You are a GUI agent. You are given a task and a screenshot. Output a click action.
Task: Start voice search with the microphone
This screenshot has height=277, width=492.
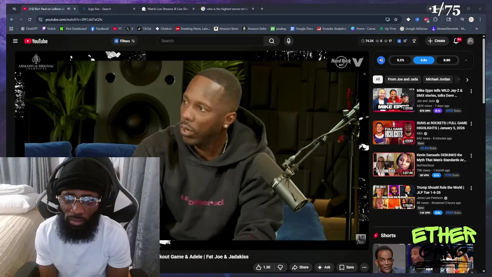point(289,41)
